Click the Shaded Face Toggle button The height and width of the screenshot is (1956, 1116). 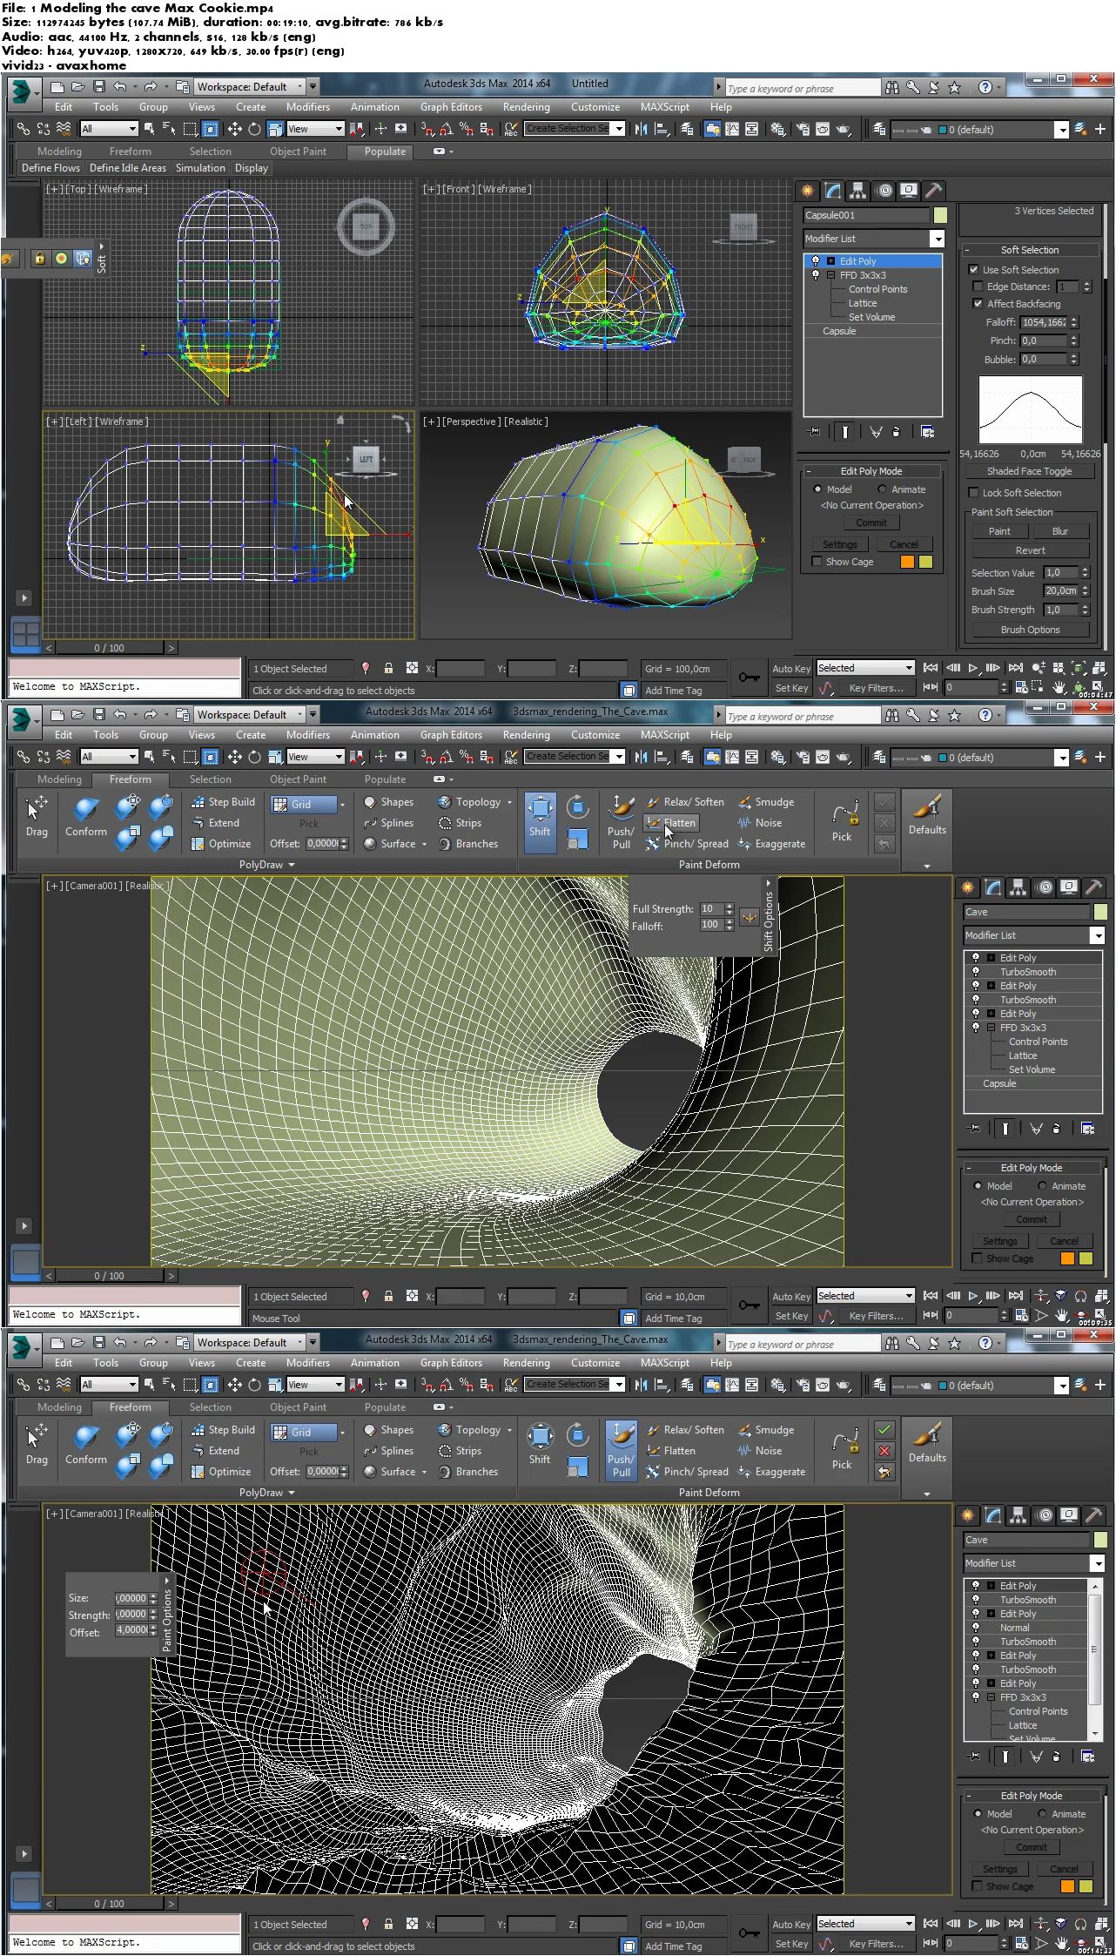pos(1030,471)
